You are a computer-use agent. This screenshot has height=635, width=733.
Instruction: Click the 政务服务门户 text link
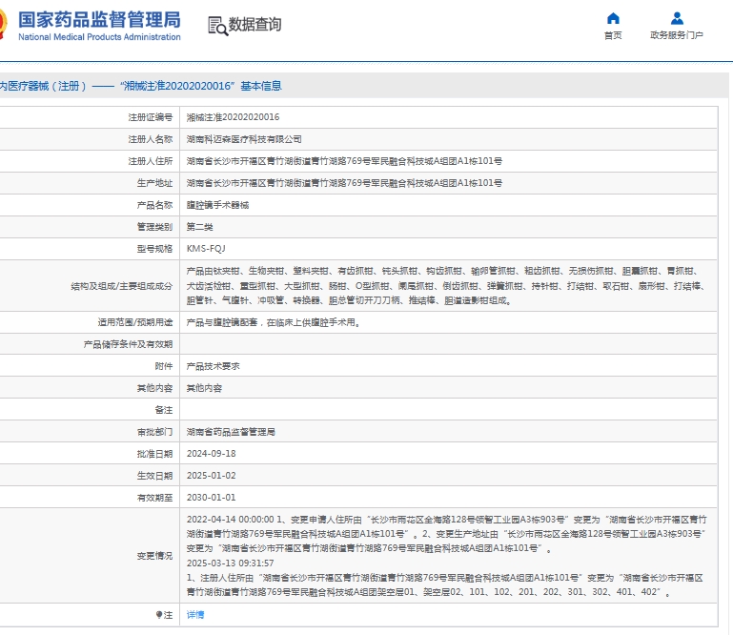(x=677, y=35)
